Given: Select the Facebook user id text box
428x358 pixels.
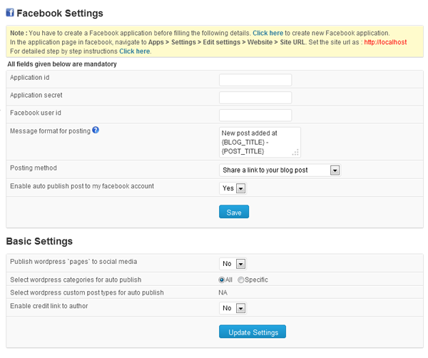Looking at the screenshot, I should pos(255,116).
